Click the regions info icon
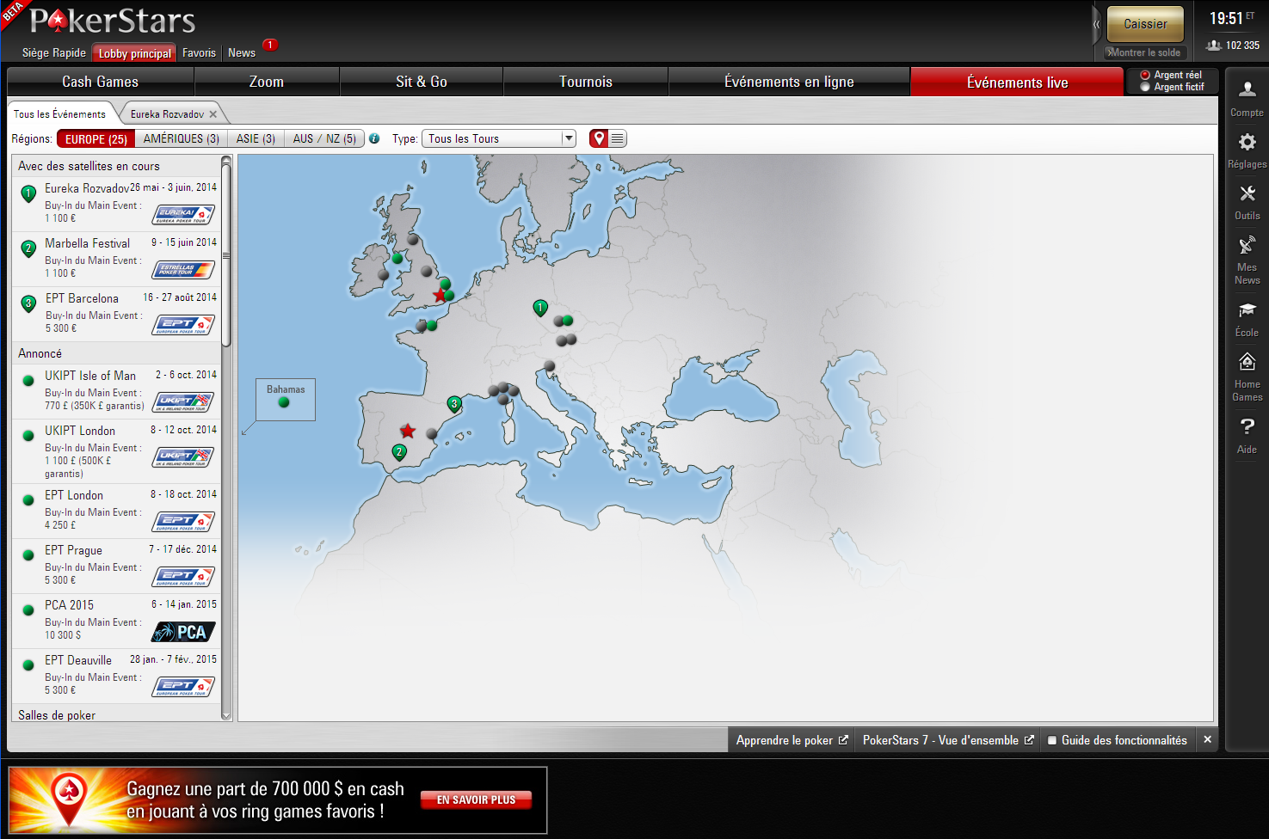This screenshot has width=1269, height=839. click(x=374, y=138)
